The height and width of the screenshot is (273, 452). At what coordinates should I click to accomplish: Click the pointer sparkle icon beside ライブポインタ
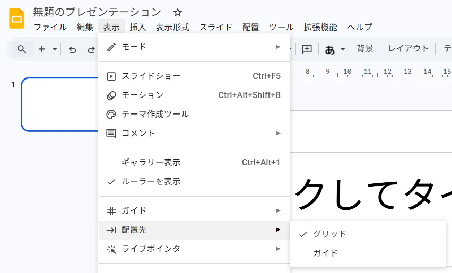(x=111, y=249)
